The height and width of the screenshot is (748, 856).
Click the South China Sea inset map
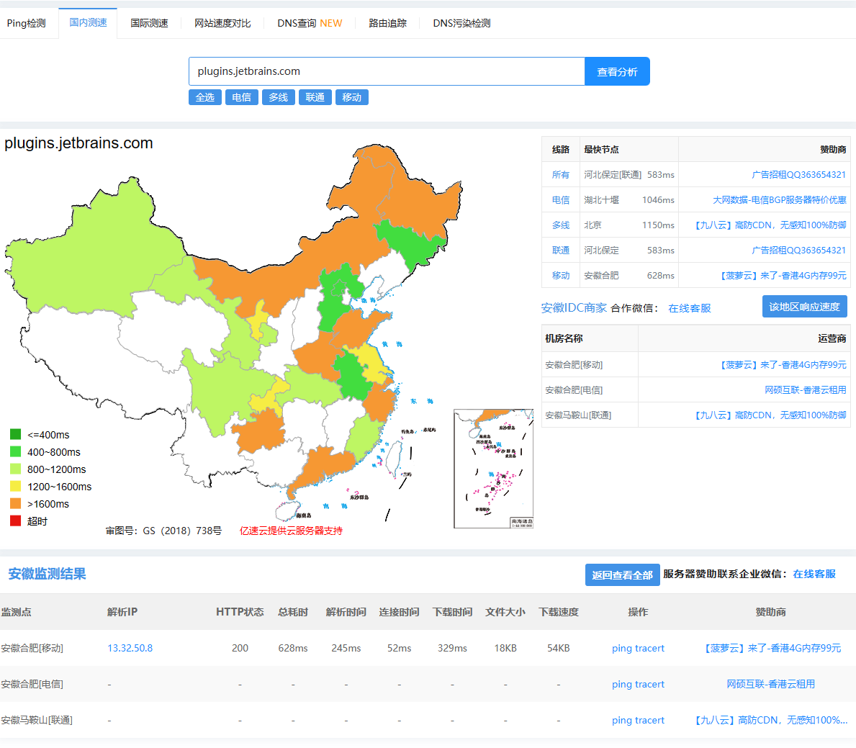click(493, 469)
